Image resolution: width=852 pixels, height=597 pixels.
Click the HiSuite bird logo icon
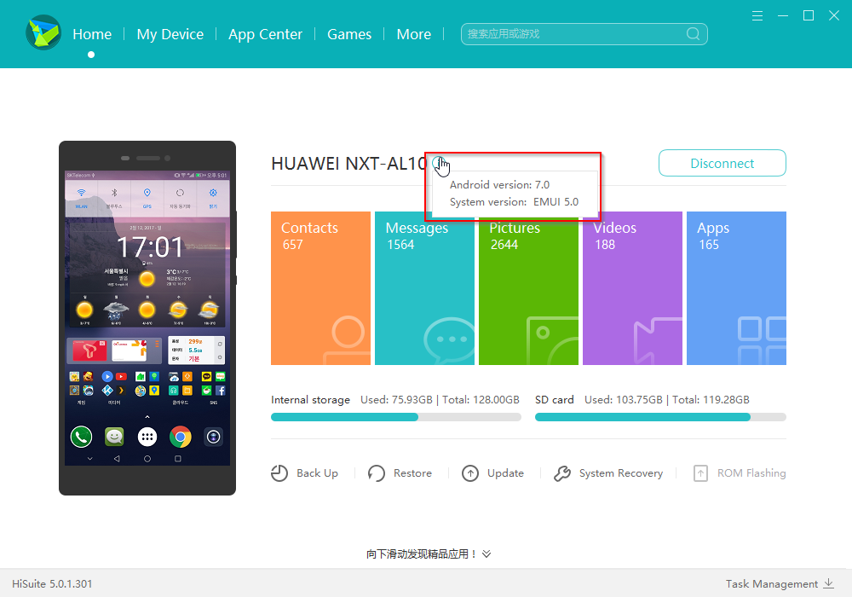click(43, 34)
